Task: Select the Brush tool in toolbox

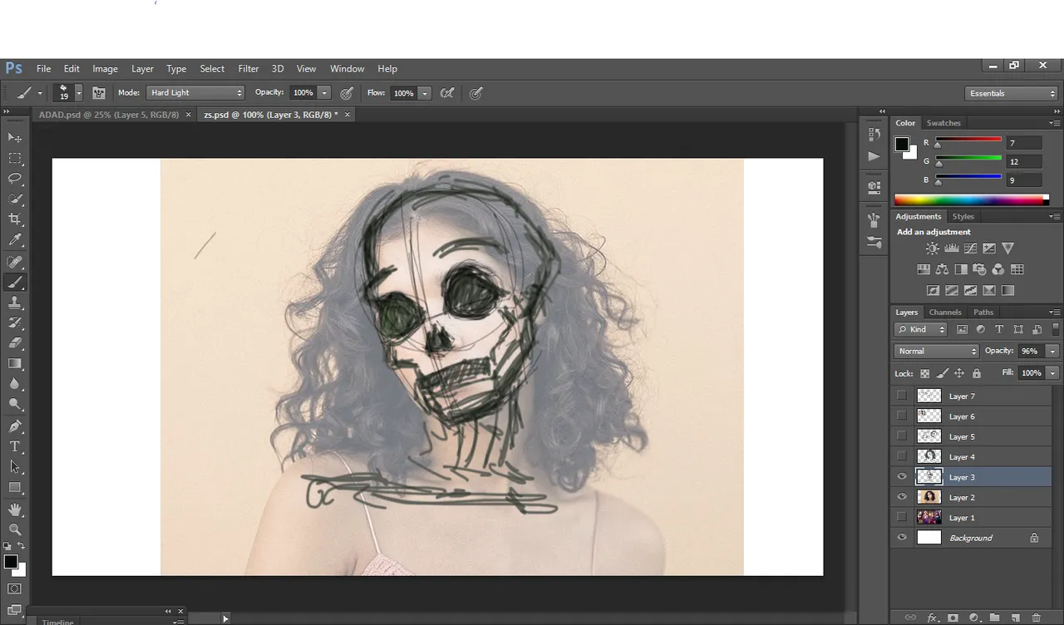Action: coord(15,283)
